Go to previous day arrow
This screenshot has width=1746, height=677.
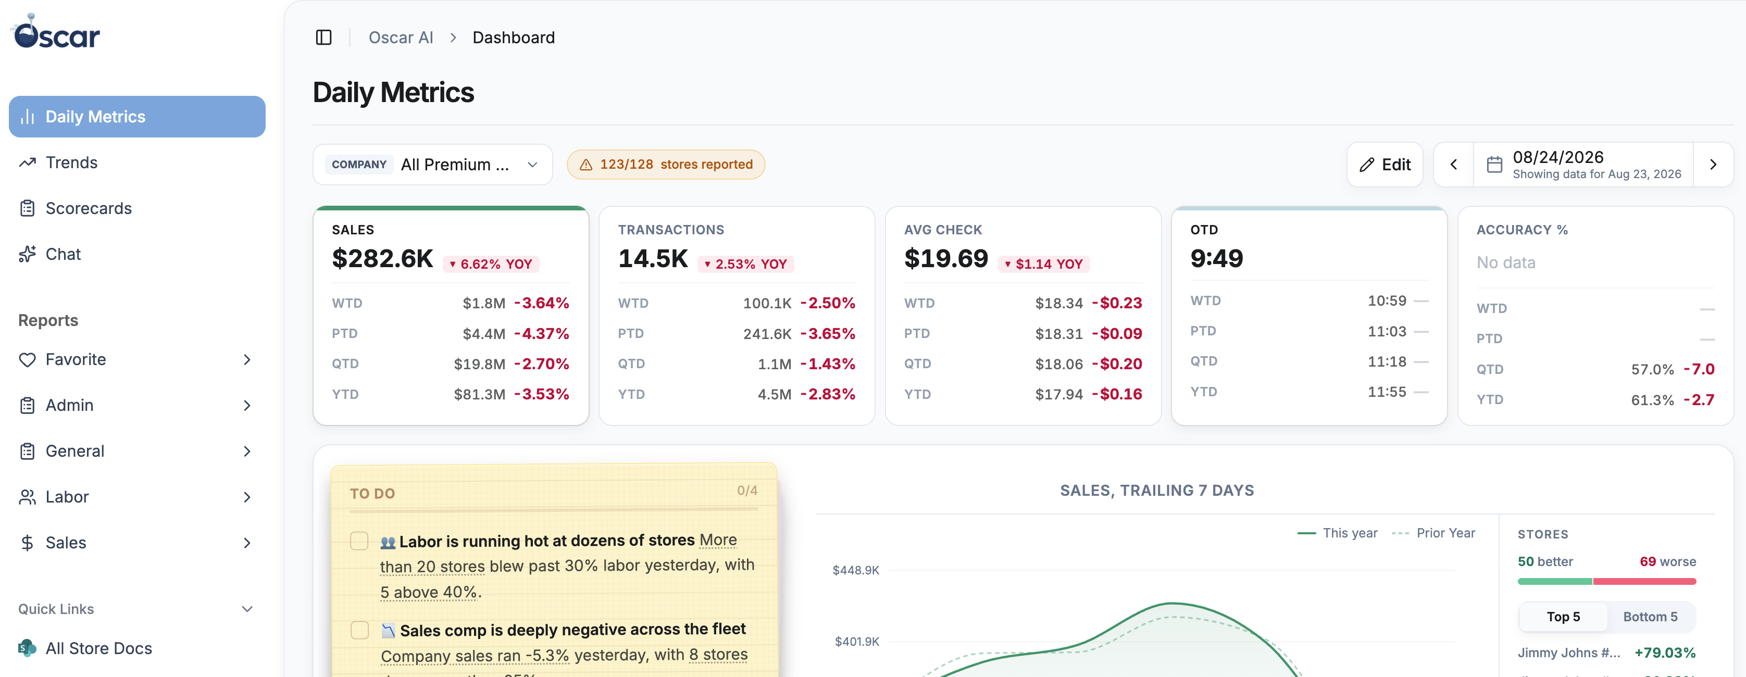[1453, 165]
